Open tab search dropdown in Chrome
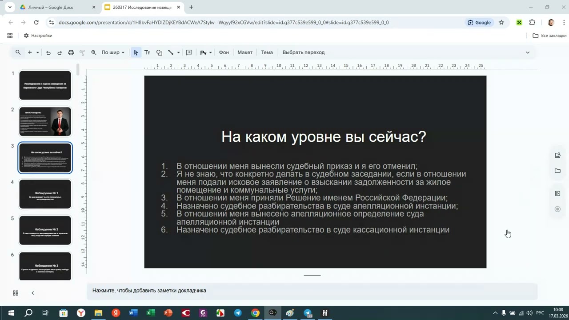The image size is (569, 320). coord(10,8)
